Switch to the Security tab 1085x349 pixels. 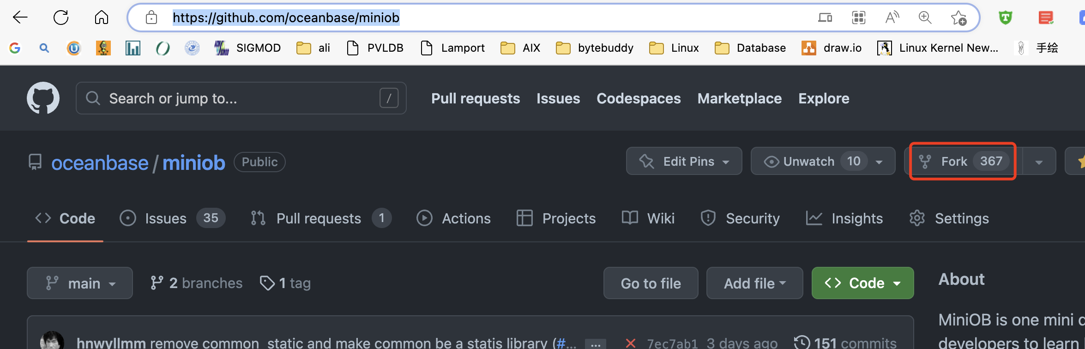point(740,218)
